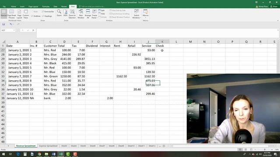This screenshot has width=280, height=157.
Task: Click in the formula bar input
Action: tap(157, 33)
